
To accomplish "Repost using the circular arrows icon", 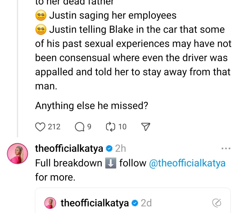I will (110, 127).
